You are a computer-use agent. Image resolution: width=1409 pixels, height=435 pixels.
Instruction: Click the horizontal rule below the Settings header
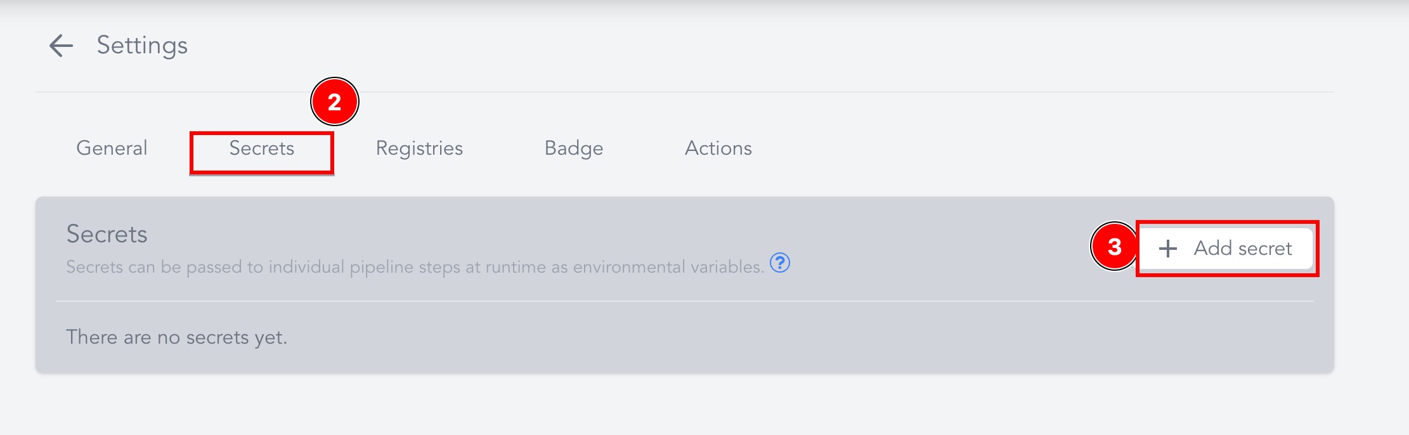[685, 92]
